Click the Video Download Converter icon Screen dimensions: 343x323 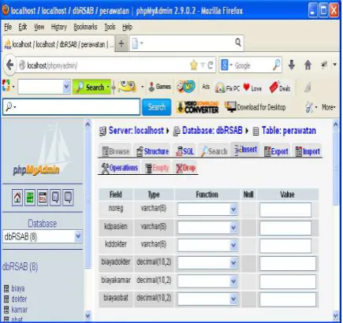(198, 107)
